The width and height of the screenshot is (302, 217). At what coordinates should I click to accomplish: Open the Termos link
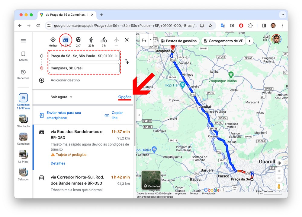tap(194, 193)
